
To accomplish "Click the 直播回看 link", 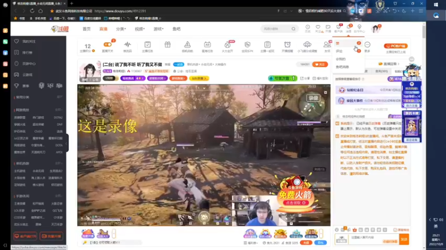I will [389, 64].
